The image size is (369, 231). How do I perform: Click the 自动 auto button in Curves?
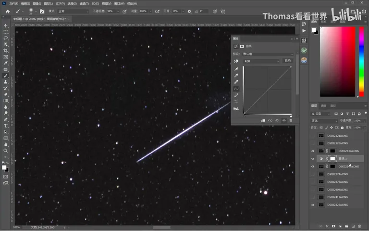(288, 61)
